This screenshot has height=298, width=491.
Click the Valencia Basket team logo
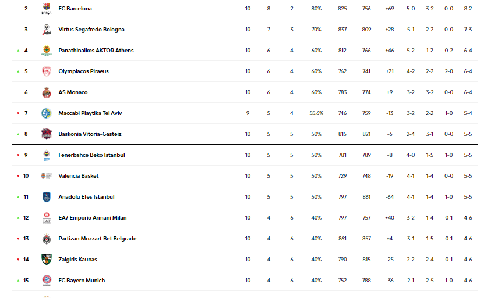point(47,176)
